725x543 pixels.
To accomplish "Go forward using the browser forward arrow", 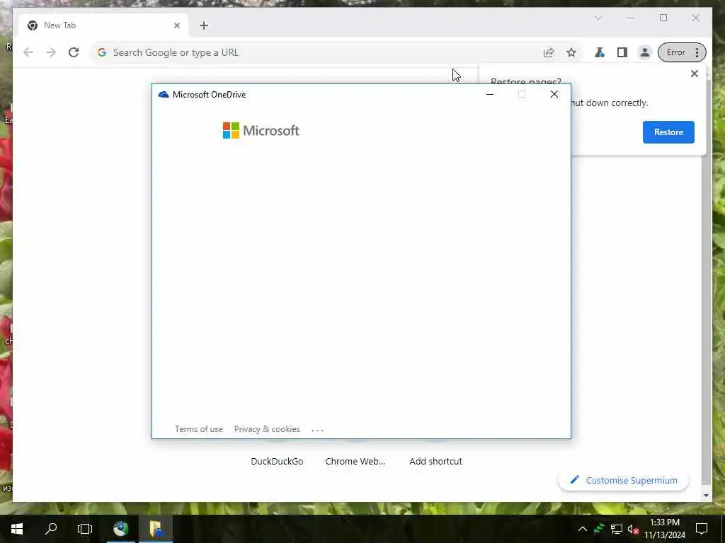I will point(51,52).
